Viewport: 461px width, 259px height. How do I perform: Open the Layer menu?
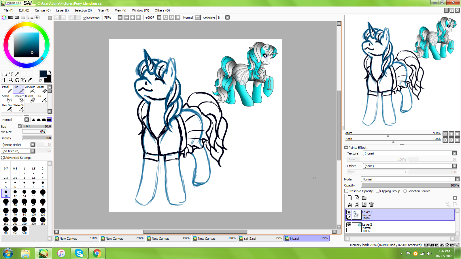(62, 10)
